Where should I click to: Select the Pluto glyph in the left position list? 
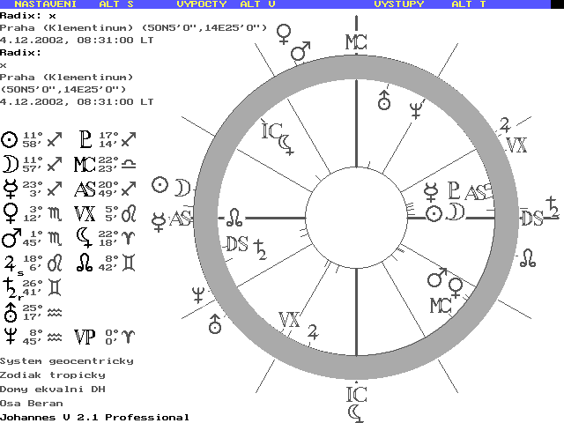click(x=85, y=138)
